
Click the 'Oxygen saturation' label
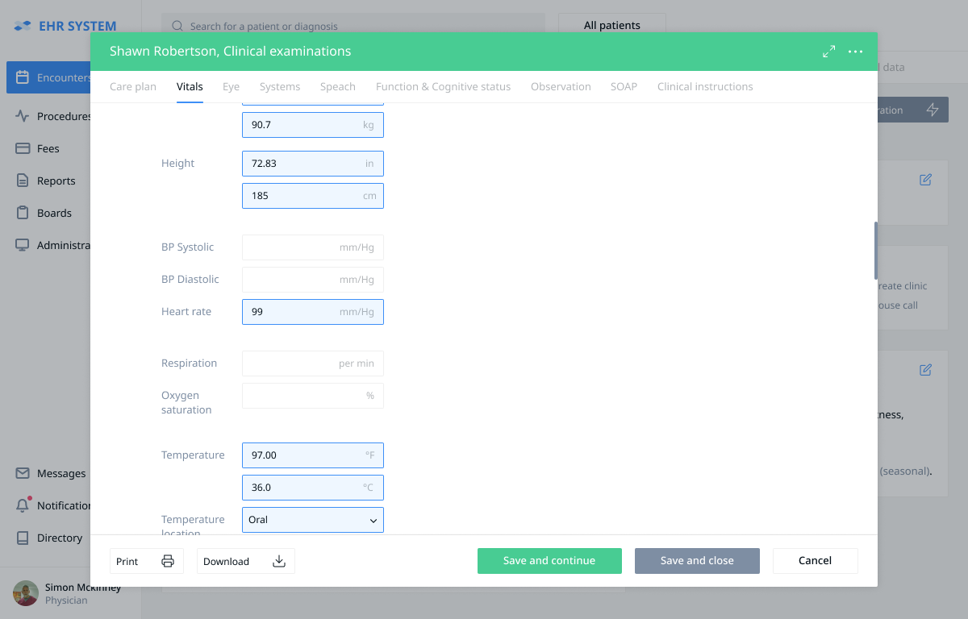click(x=186, y=402)
